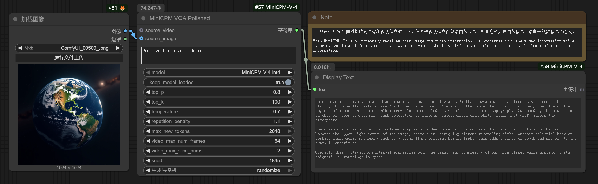Increase repetition_penalty with right arrow
The image size is (598, 184).
point(290,121)
